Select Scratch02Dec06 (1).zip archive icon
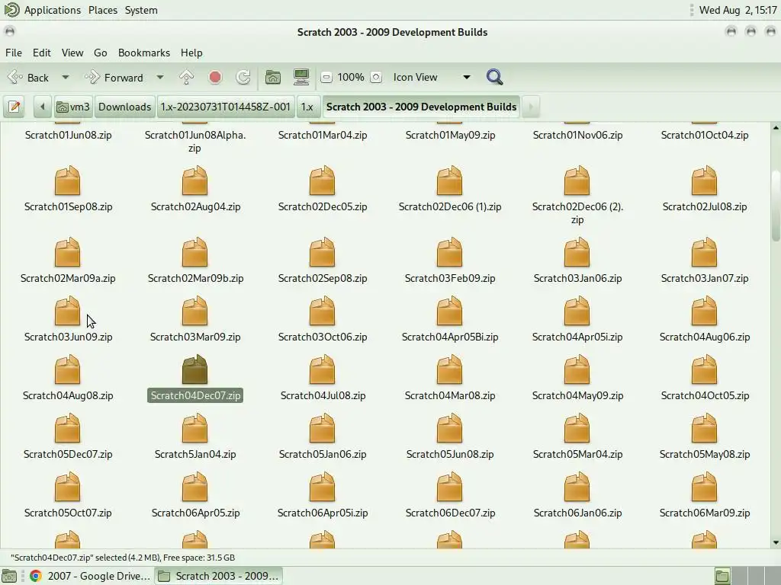 pyautogui.click(x=450, y=181)
